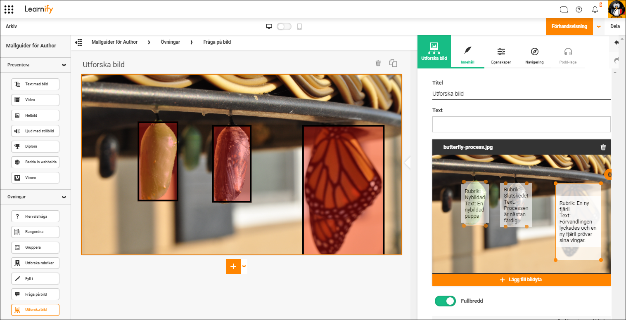Viewport: 626px width, 320px height.
Task: Switch to the Navigering tab
Action: point(534,56)
